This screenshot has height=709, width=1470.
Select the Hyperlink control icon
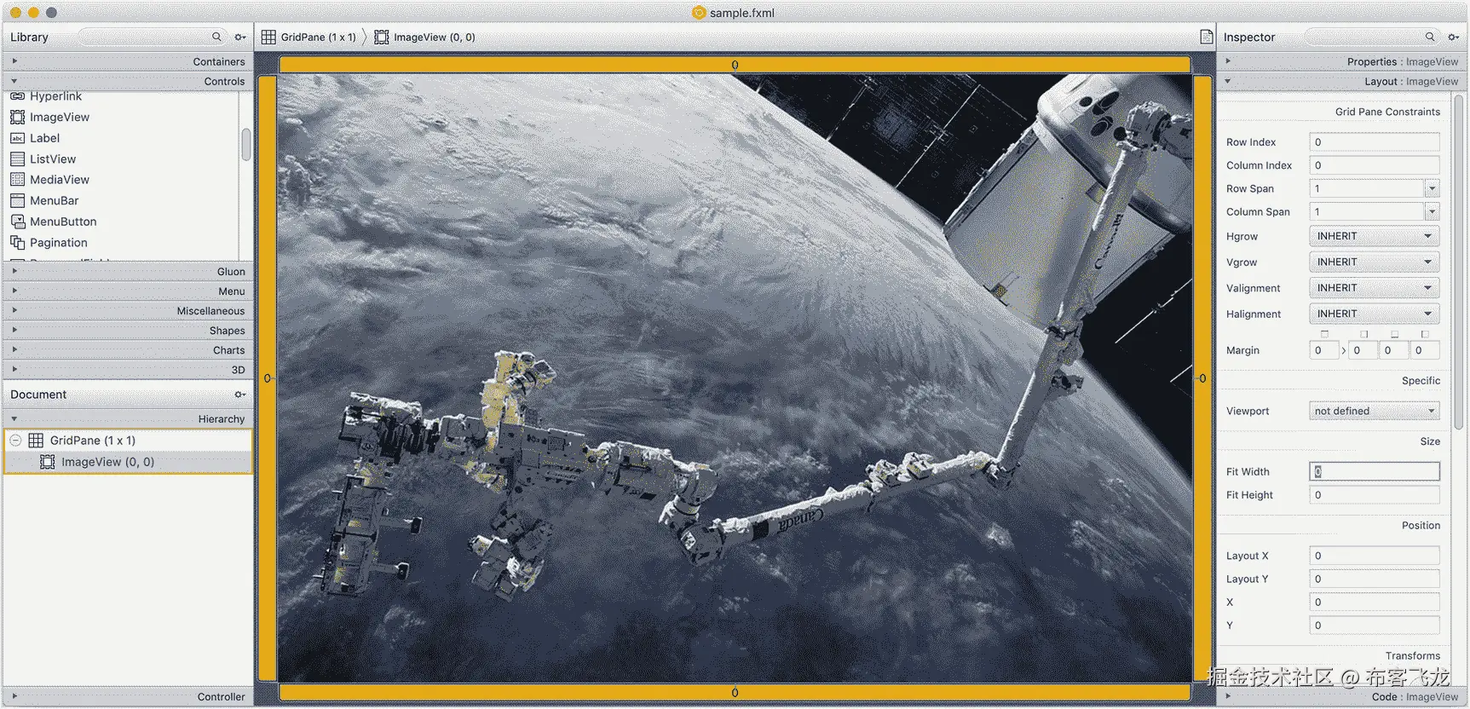(17, 96)
